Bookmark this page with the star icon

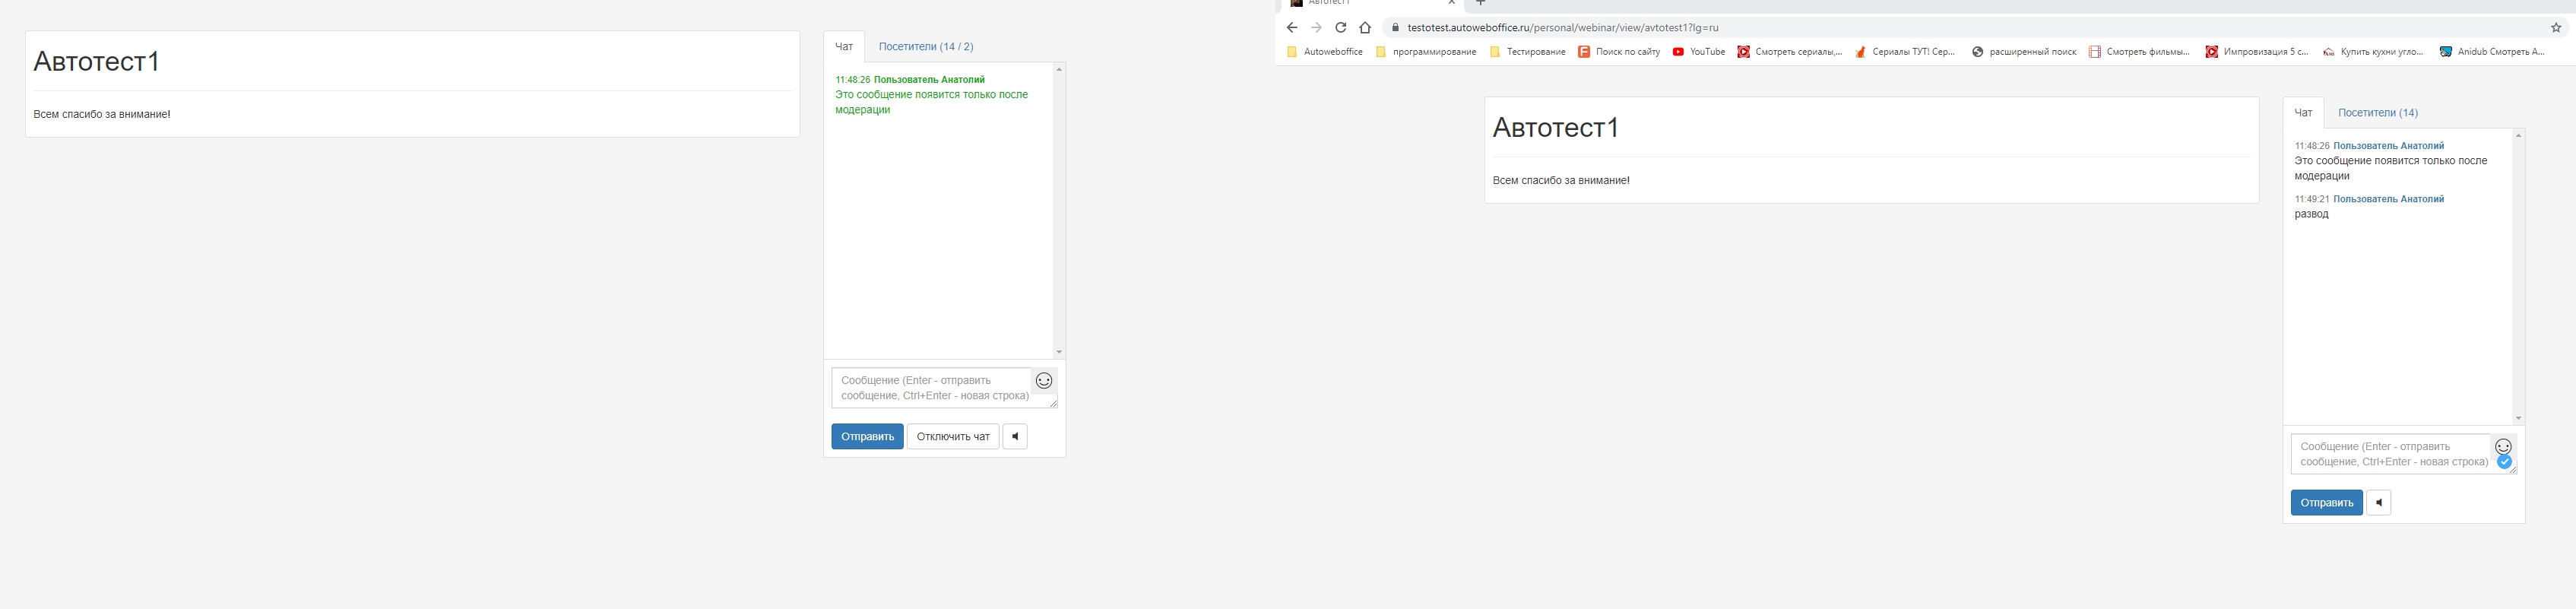2556,28
